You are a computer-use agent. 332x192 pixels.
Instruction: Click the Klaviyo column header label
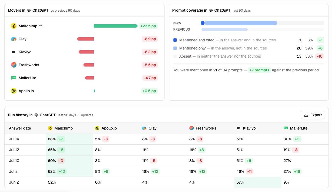pos(249,128)
